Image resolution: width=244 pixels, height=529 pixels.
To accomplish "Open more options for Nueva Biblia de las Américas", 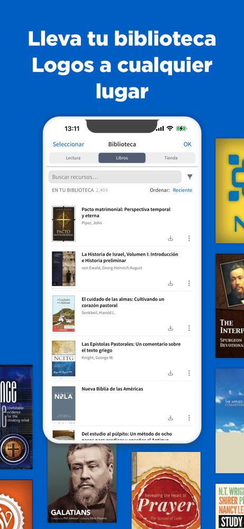I will tap(189, 418).
